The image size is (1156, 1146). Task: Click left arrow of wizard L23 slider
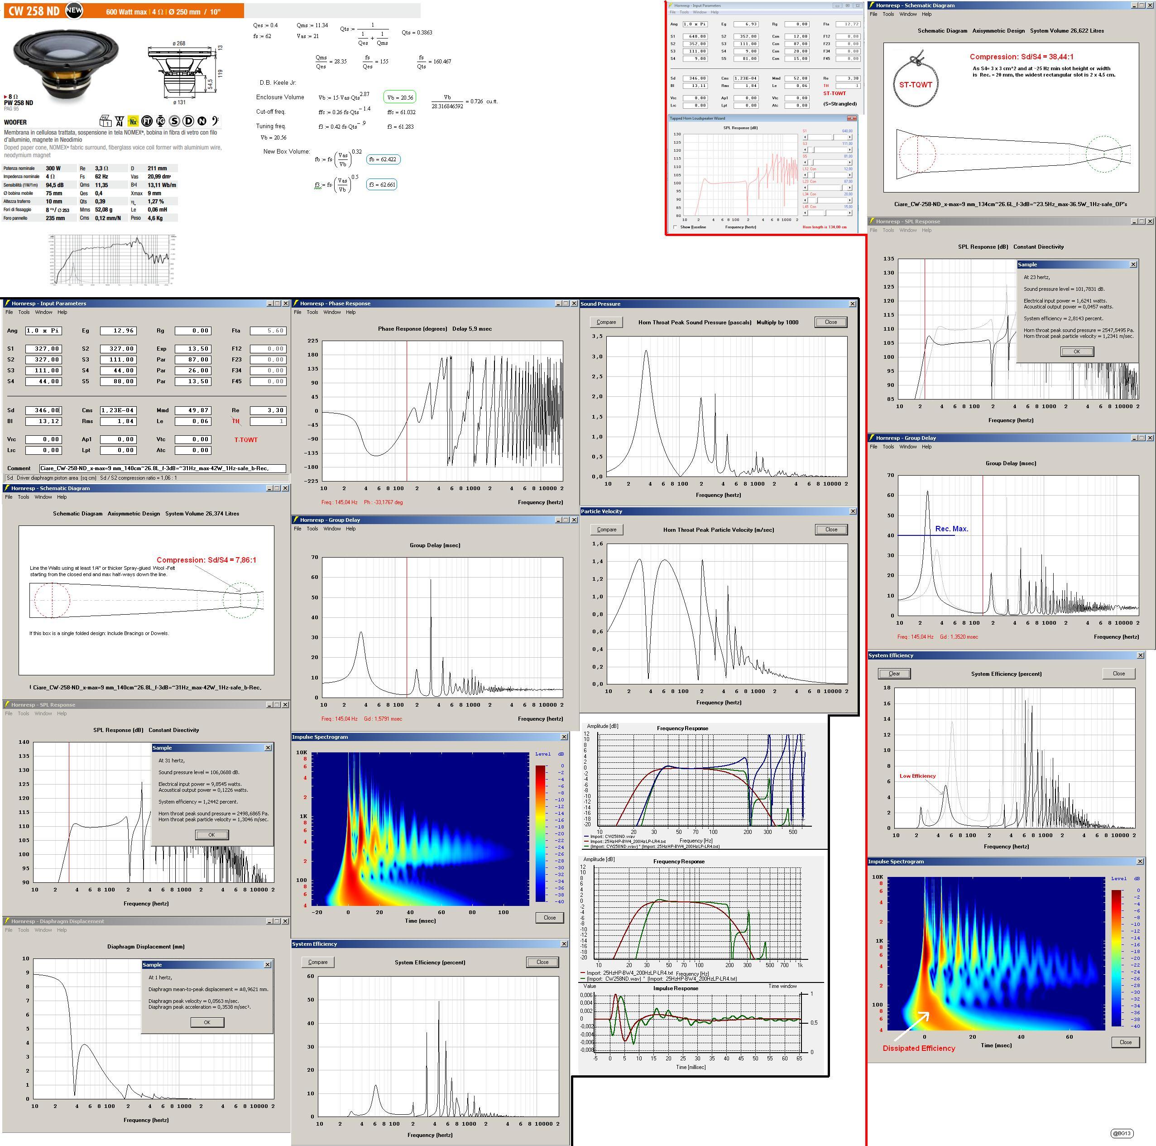click(x=806, y=188)
